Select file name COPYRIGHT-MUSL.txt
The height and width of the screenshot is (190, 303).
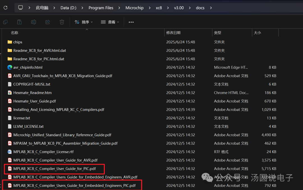click(32, 84)
